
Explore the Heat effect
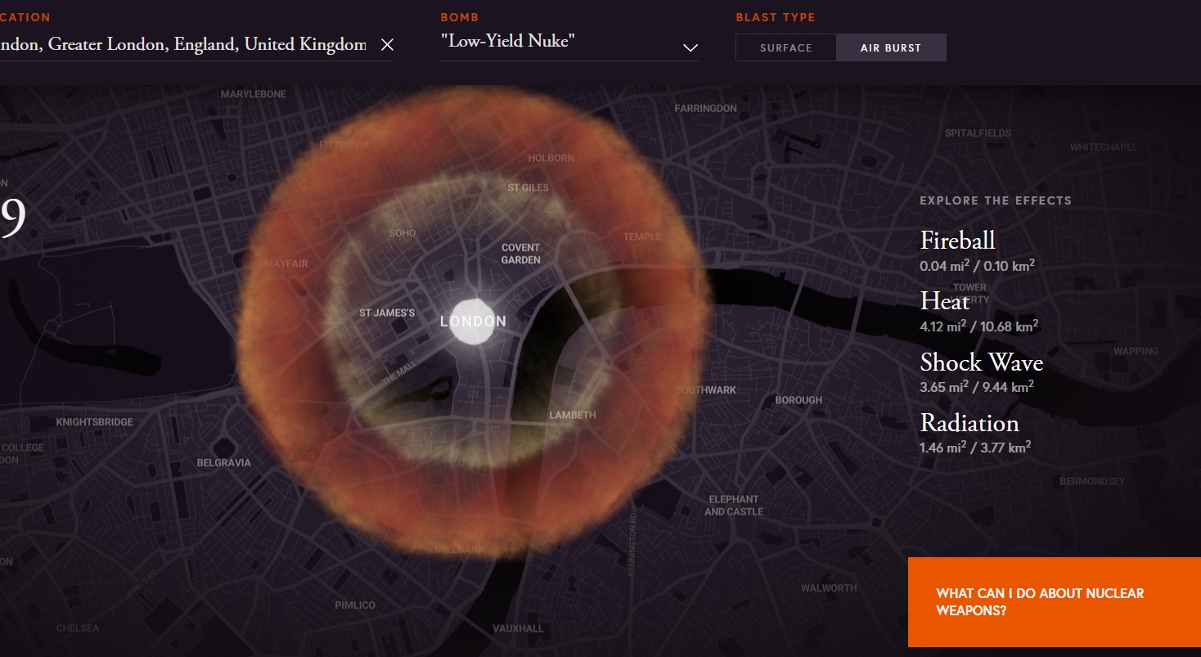(x=944, y=301)
